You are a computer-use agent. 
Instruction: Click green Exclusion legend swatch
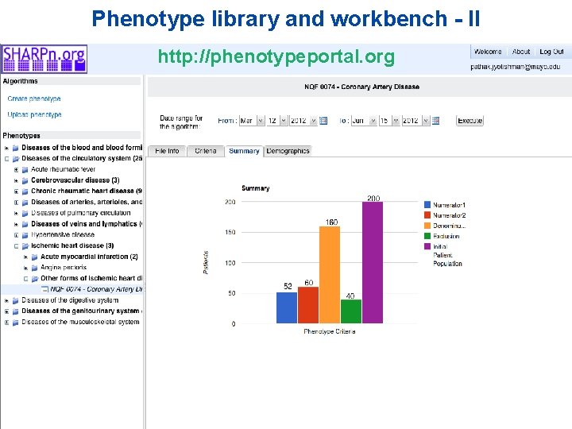click(x=427, y=236)
